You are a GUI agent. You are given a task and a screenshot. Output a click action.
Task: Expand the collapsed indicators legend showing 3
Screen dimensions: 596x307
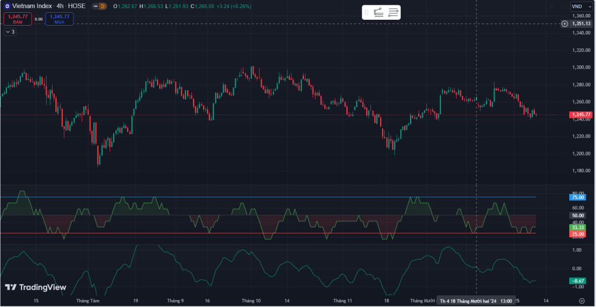[10, 32]
